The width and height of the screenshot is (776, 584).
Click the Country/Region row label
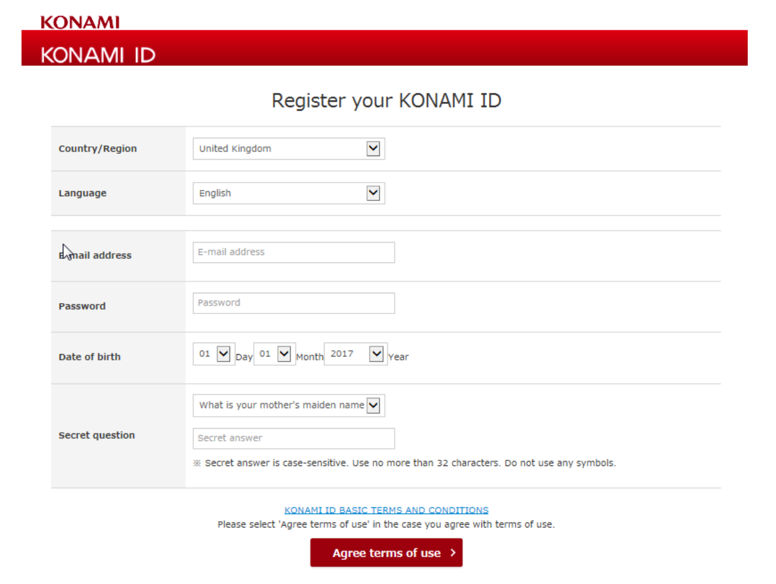[98, 149]
